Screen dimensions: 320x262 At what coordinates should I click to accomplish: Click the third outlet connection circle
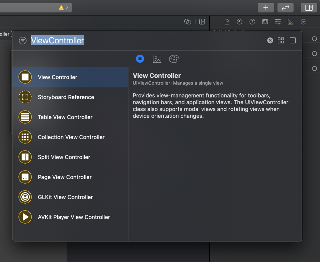tap(314, 68)
